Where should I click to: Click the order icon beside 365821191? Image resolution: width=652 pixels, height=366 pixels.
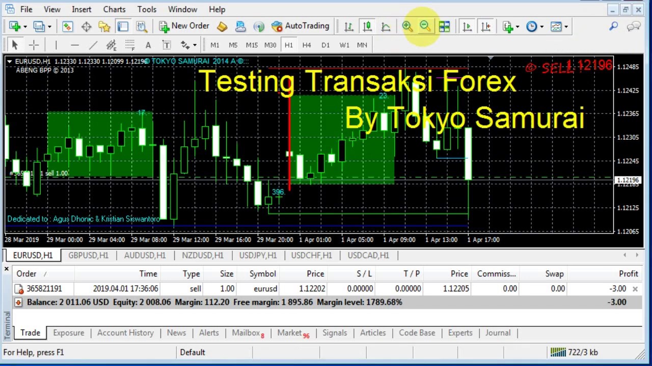[x=19, y=289]
